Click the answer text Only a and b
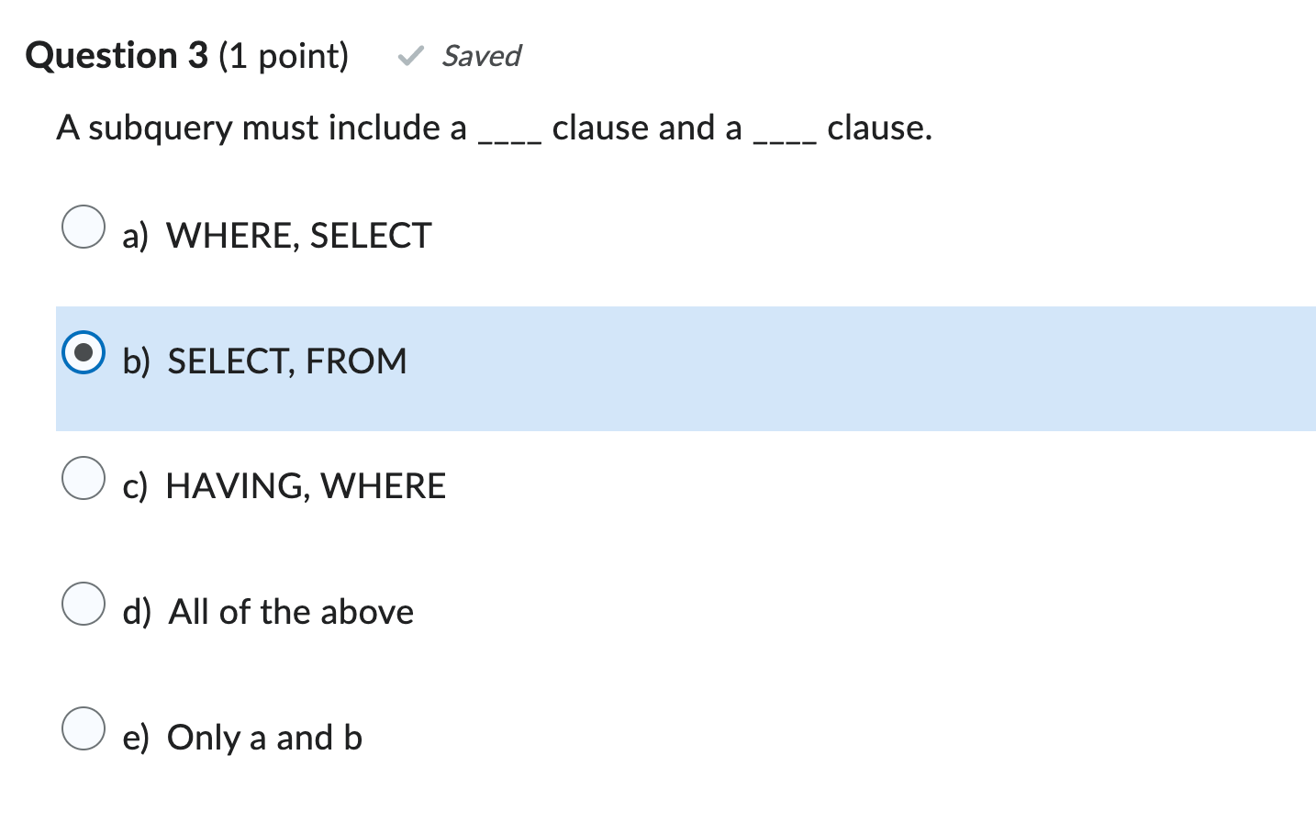The width and height of the screenshot is (1316, 822). pyautogui.click(x=263, y=738)
